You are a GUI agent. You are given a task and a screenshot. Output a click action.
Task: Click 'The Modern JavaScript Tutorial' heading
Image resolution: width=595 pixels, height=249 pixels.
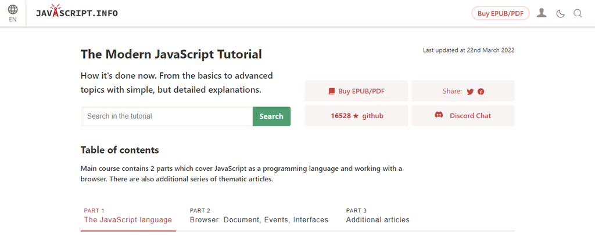point(171,54)
